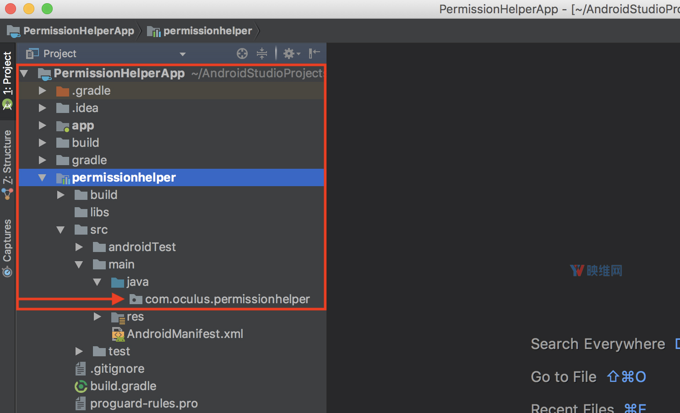Expand the androidTest folder
This screenshot has width=680, height=413.
pyautogui.click(x=79, y=247)
